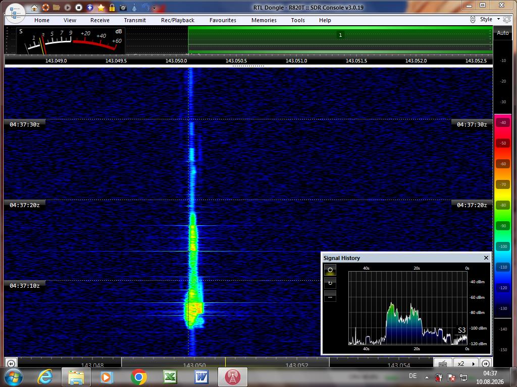Open the keyboard frequency entry button

(x=443, y=363)
